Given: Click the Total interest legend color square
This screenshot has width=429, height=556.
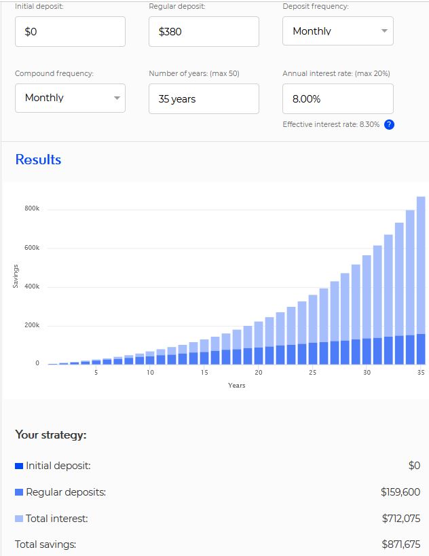Looking at the screenshot, I should click(x=19, y=519).
